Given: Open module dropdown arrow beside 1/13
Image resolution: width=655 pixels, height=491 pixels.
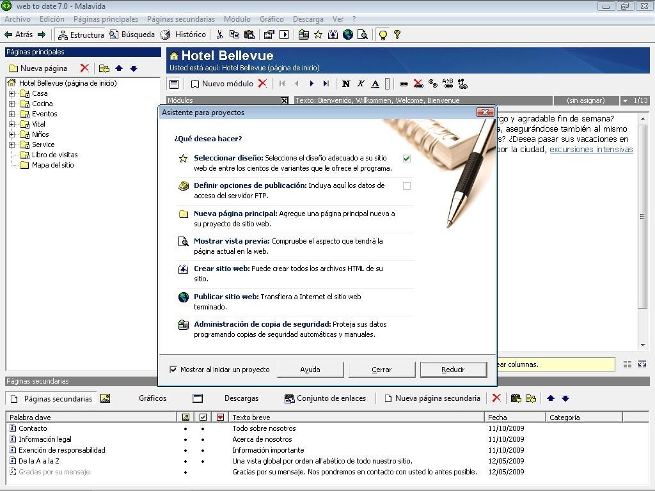Looking at the screenshot, I should (x=625, y=100).
